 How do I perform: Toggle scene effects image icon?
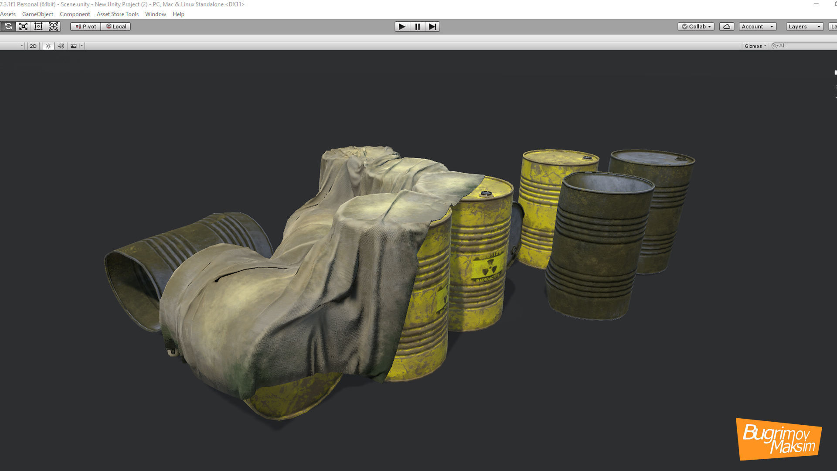tap(74, 46)
